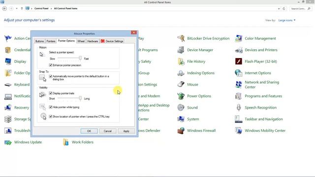Image resolution: width=315 pixels, height=177 pixels.
Task: Close the Mouse Properties dialog
Action: 134,32
